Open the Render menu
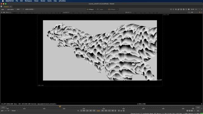203x114 pixels. click(43, 1)
